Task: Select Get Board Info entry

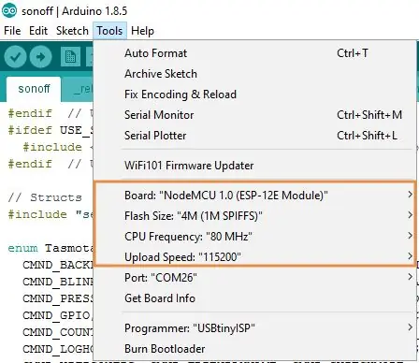Action: coord(255,298)
